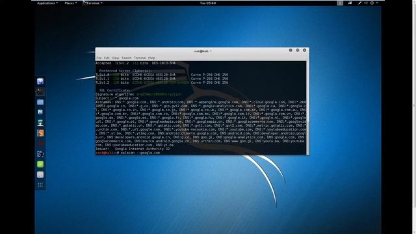Open the terminal File menu
Screen dimensions: 416x234
(x=99, y=58)
